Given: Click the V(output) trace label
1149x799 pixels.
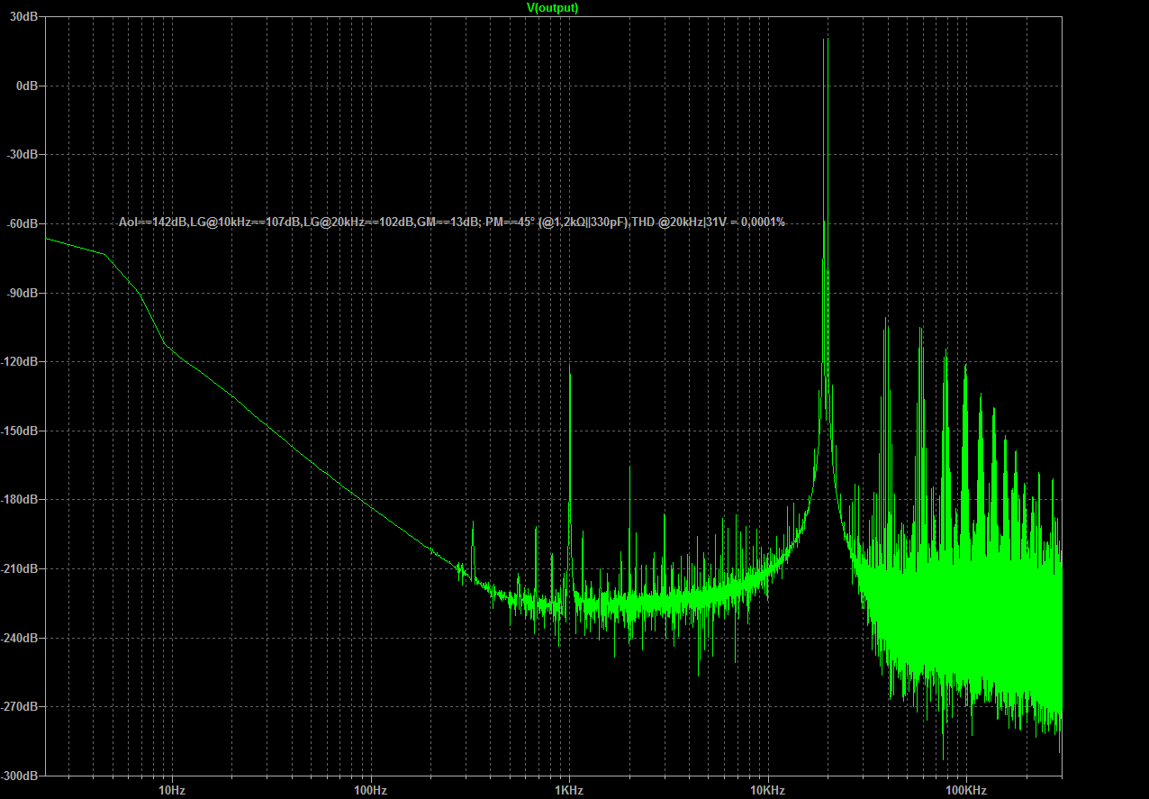Looking at the screenshot, I should 552,7.
